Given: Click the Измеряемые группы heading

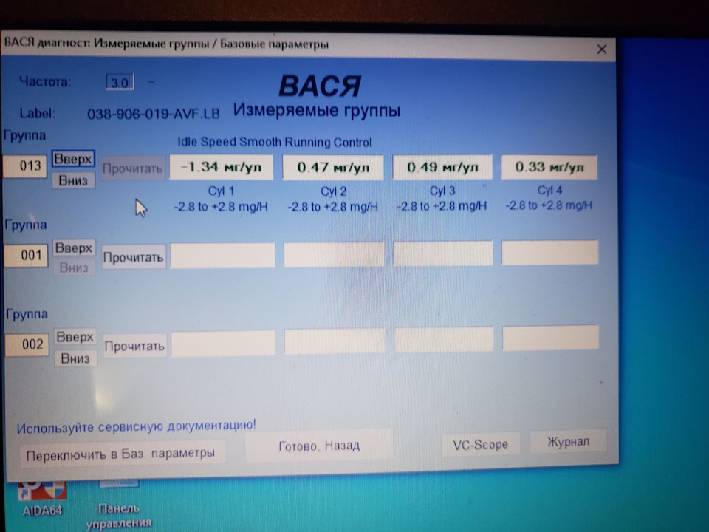Looking at the screenshot, I should pos(317,110).
